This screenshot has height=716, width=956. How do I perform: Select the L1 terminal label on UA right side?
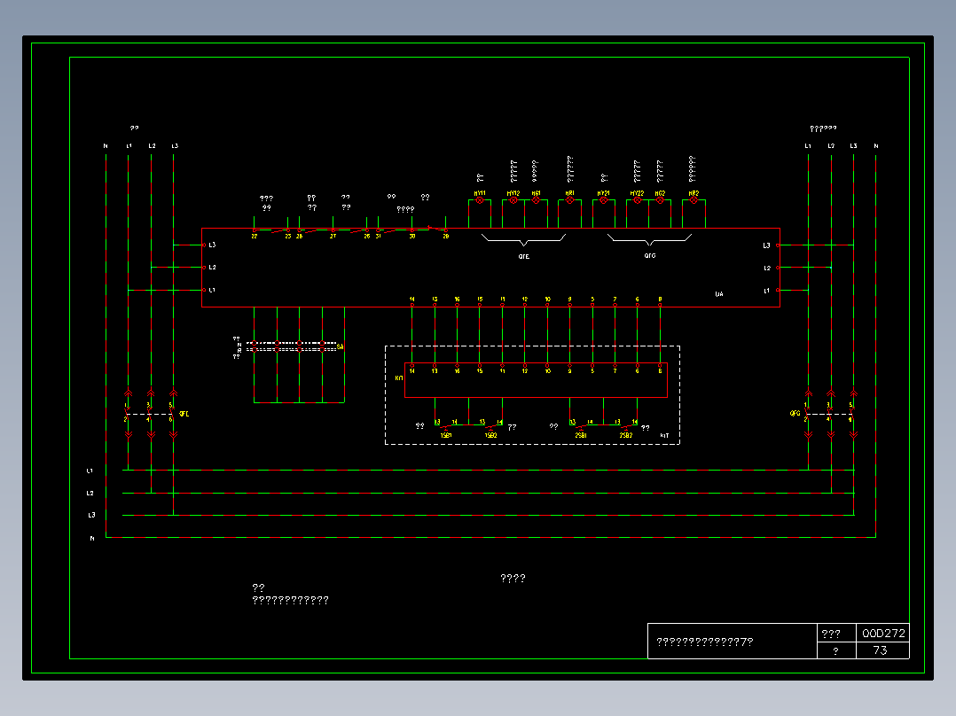(x=767, y=291)
